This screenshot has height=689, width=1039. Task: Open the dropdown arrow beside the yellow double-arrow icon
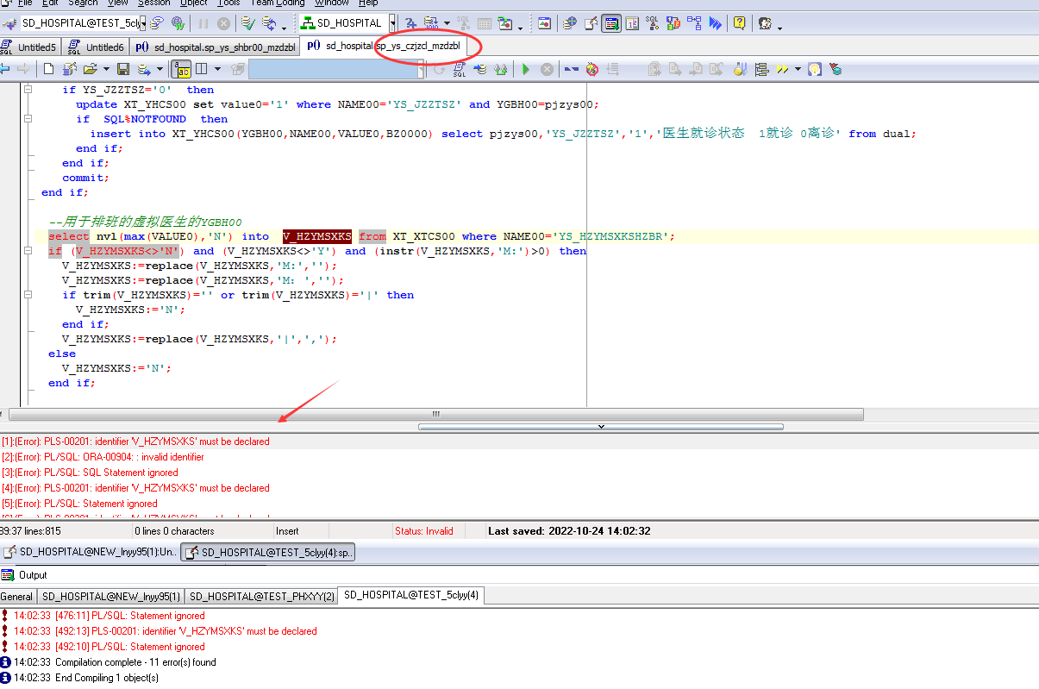[x=798, y=68]
